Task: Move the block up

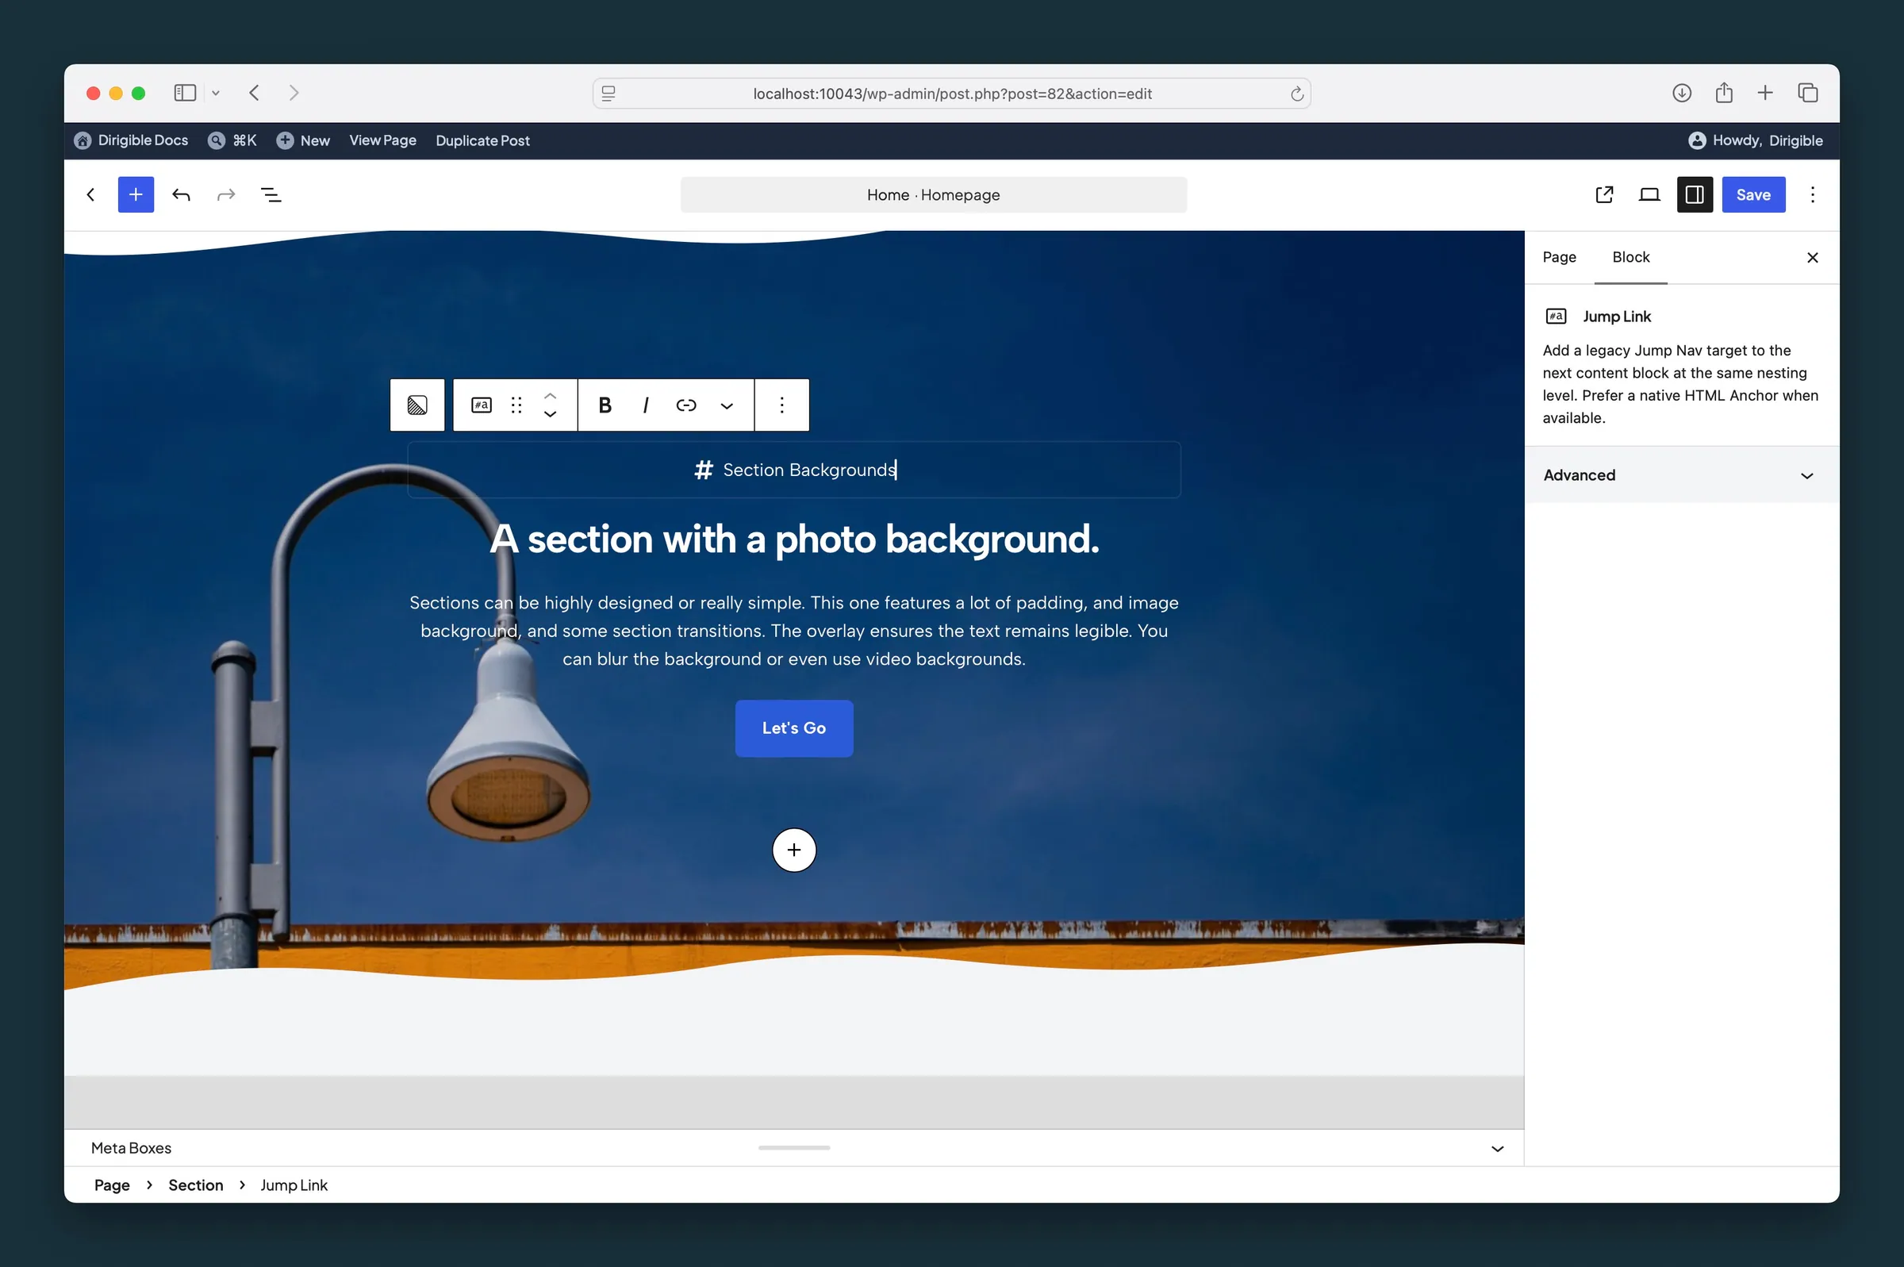Action: (x=550, y=396)
